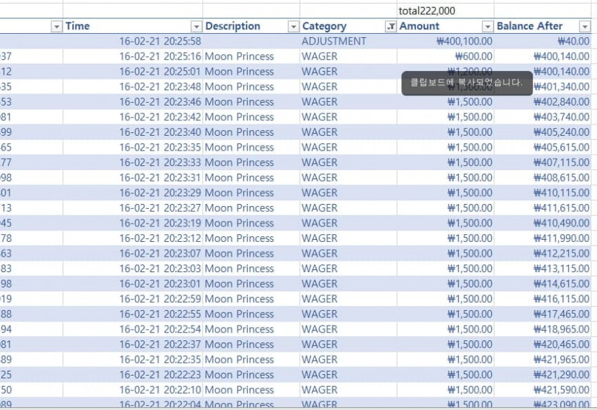Screen dimensions: 597x410
Task: Select the time cell 16-02-21 20:23:48
Action: pos(133,87)
